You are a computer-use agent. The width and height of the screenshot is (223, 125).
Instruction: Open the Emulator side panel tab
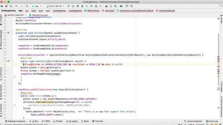(222, 86)
